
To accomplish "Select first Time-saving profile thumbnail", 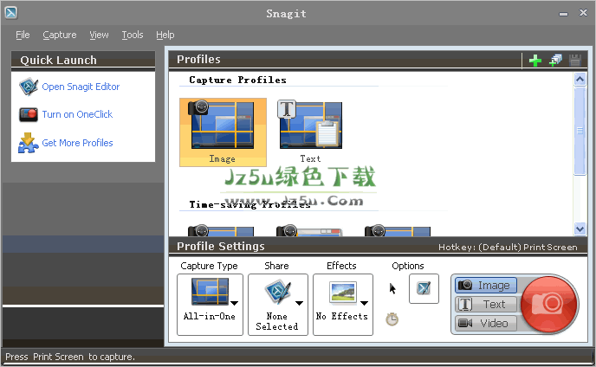I will tap(221, 230).
